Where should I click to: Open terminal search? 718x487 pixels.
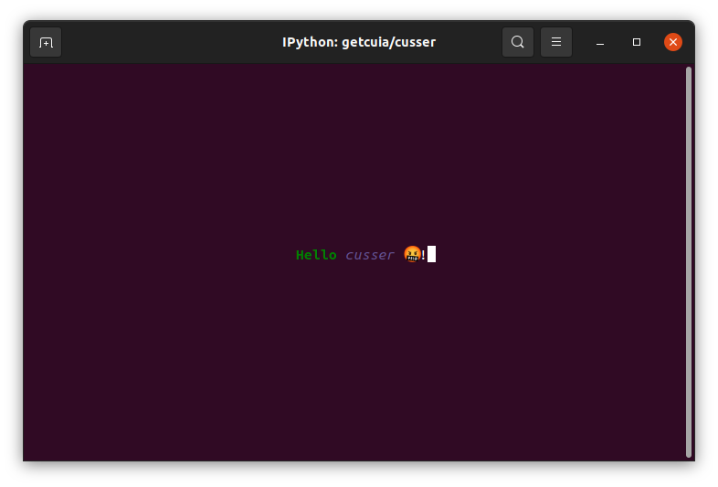(x=518, y=42)
